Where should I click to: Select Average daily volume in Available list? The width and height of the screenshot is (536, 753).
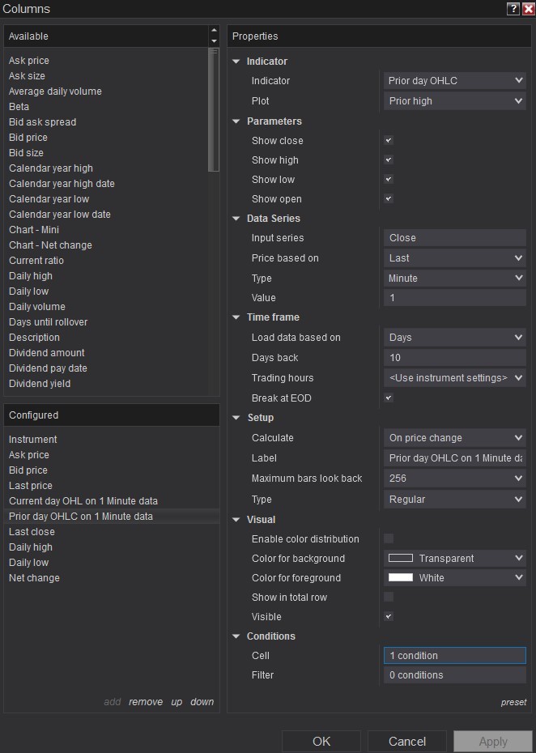[x=55, y=91]
